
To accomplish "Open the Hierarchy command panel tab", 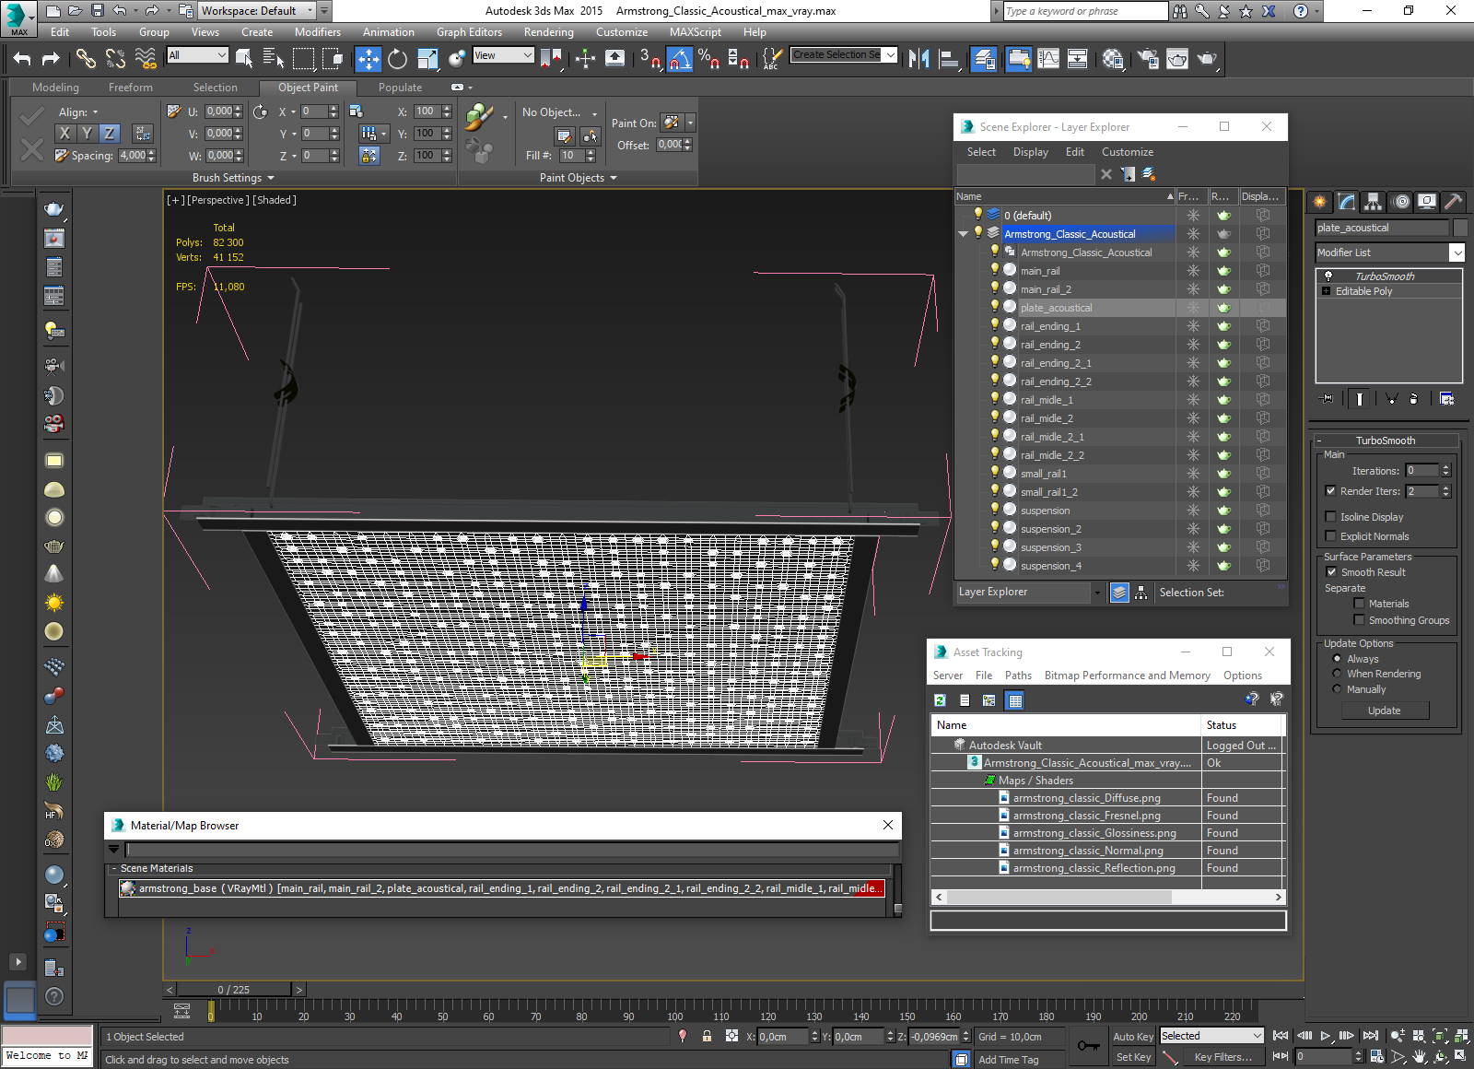I will tap(1374, 201).
